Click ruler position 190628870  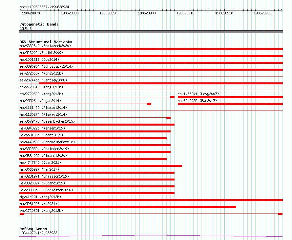pyautogui.click(x=31, y=13)
